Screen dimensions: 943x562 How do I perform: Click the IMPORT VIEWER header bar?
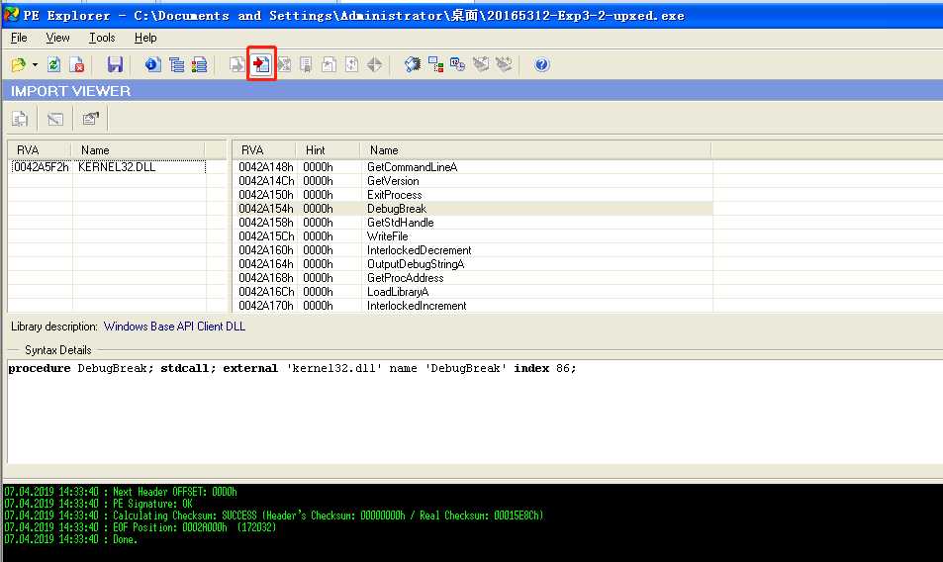point(473,91)
